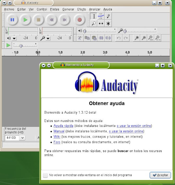
Task: Select the Envelope tool
Action: coord(101,16)
